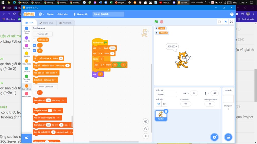Switch to the Âm thanh (Sounds) tab
Image resolution: width=257 pixels, height=144 pixels.
click(x=66, y=23)
